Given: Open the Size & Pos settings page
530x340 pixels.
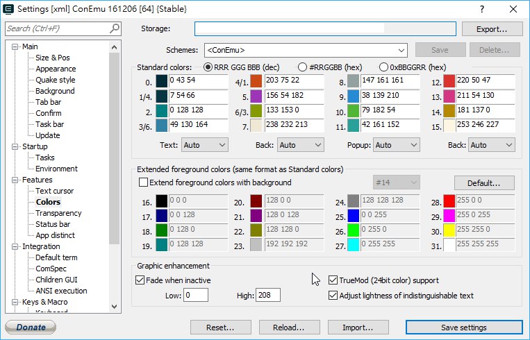Looking at the screenshot, I should (53, 58).
